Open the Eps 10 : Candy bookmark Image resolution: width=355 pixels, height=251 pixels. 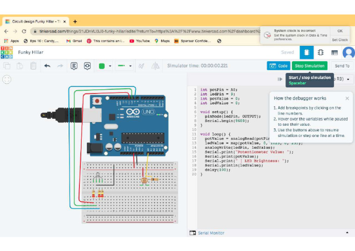click(41, 41)
